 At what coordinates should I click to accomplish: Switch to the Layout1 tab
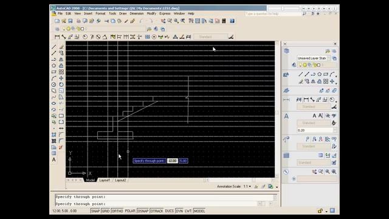click(105, 180)
